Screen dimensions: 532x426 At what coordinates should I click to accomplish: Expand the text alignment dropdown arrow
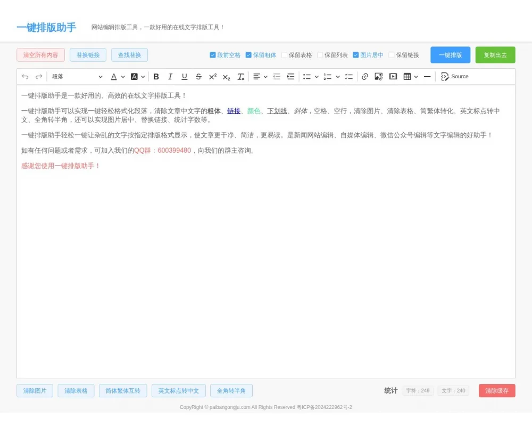[x=265, y=77]
